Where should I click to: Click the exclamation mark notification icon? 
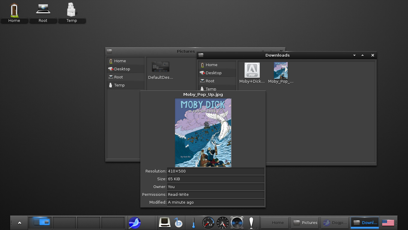252,223
